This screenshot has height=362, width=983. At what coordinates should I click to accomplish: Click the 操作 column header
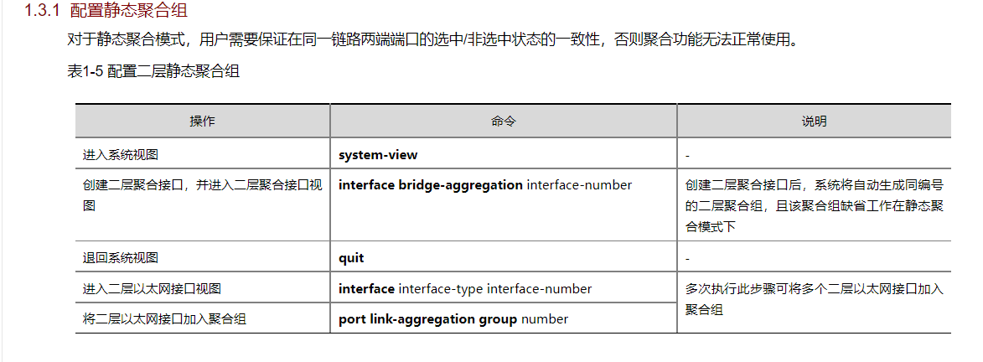tap(202, 122)
